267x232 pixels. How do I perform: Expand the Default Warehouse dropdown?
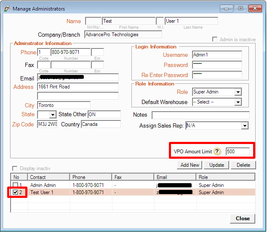238,102
